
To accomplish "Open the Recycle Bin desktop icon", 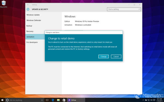I will [x=4, y=4].
